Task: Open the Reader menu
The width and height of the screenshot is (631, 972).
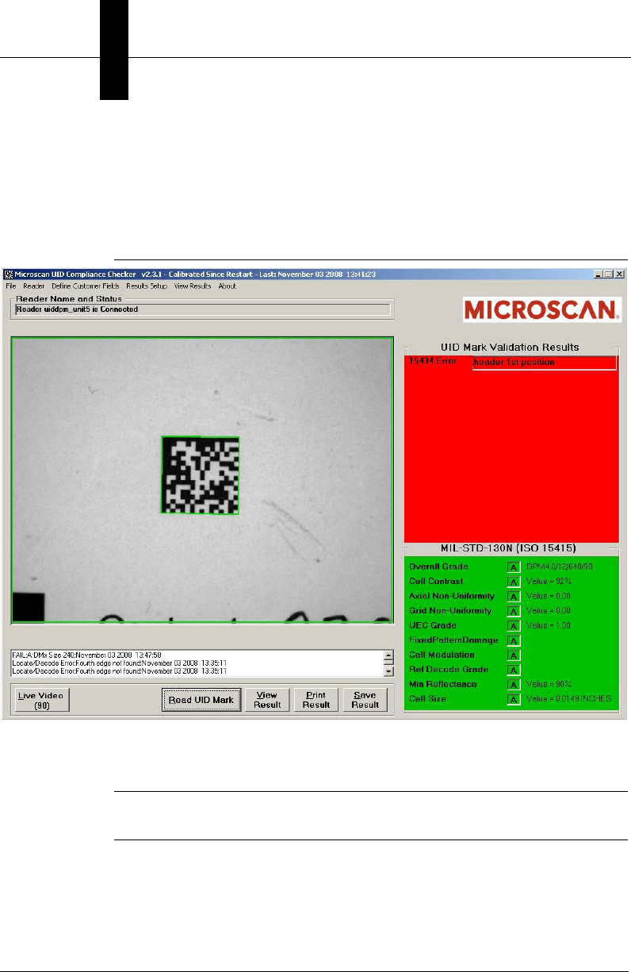Action: (x=34, y=286)
